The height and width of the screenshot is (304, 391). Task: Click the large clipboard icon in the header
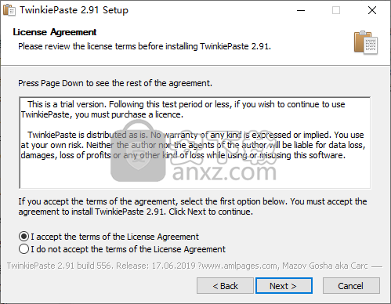[x=366, y=42]
